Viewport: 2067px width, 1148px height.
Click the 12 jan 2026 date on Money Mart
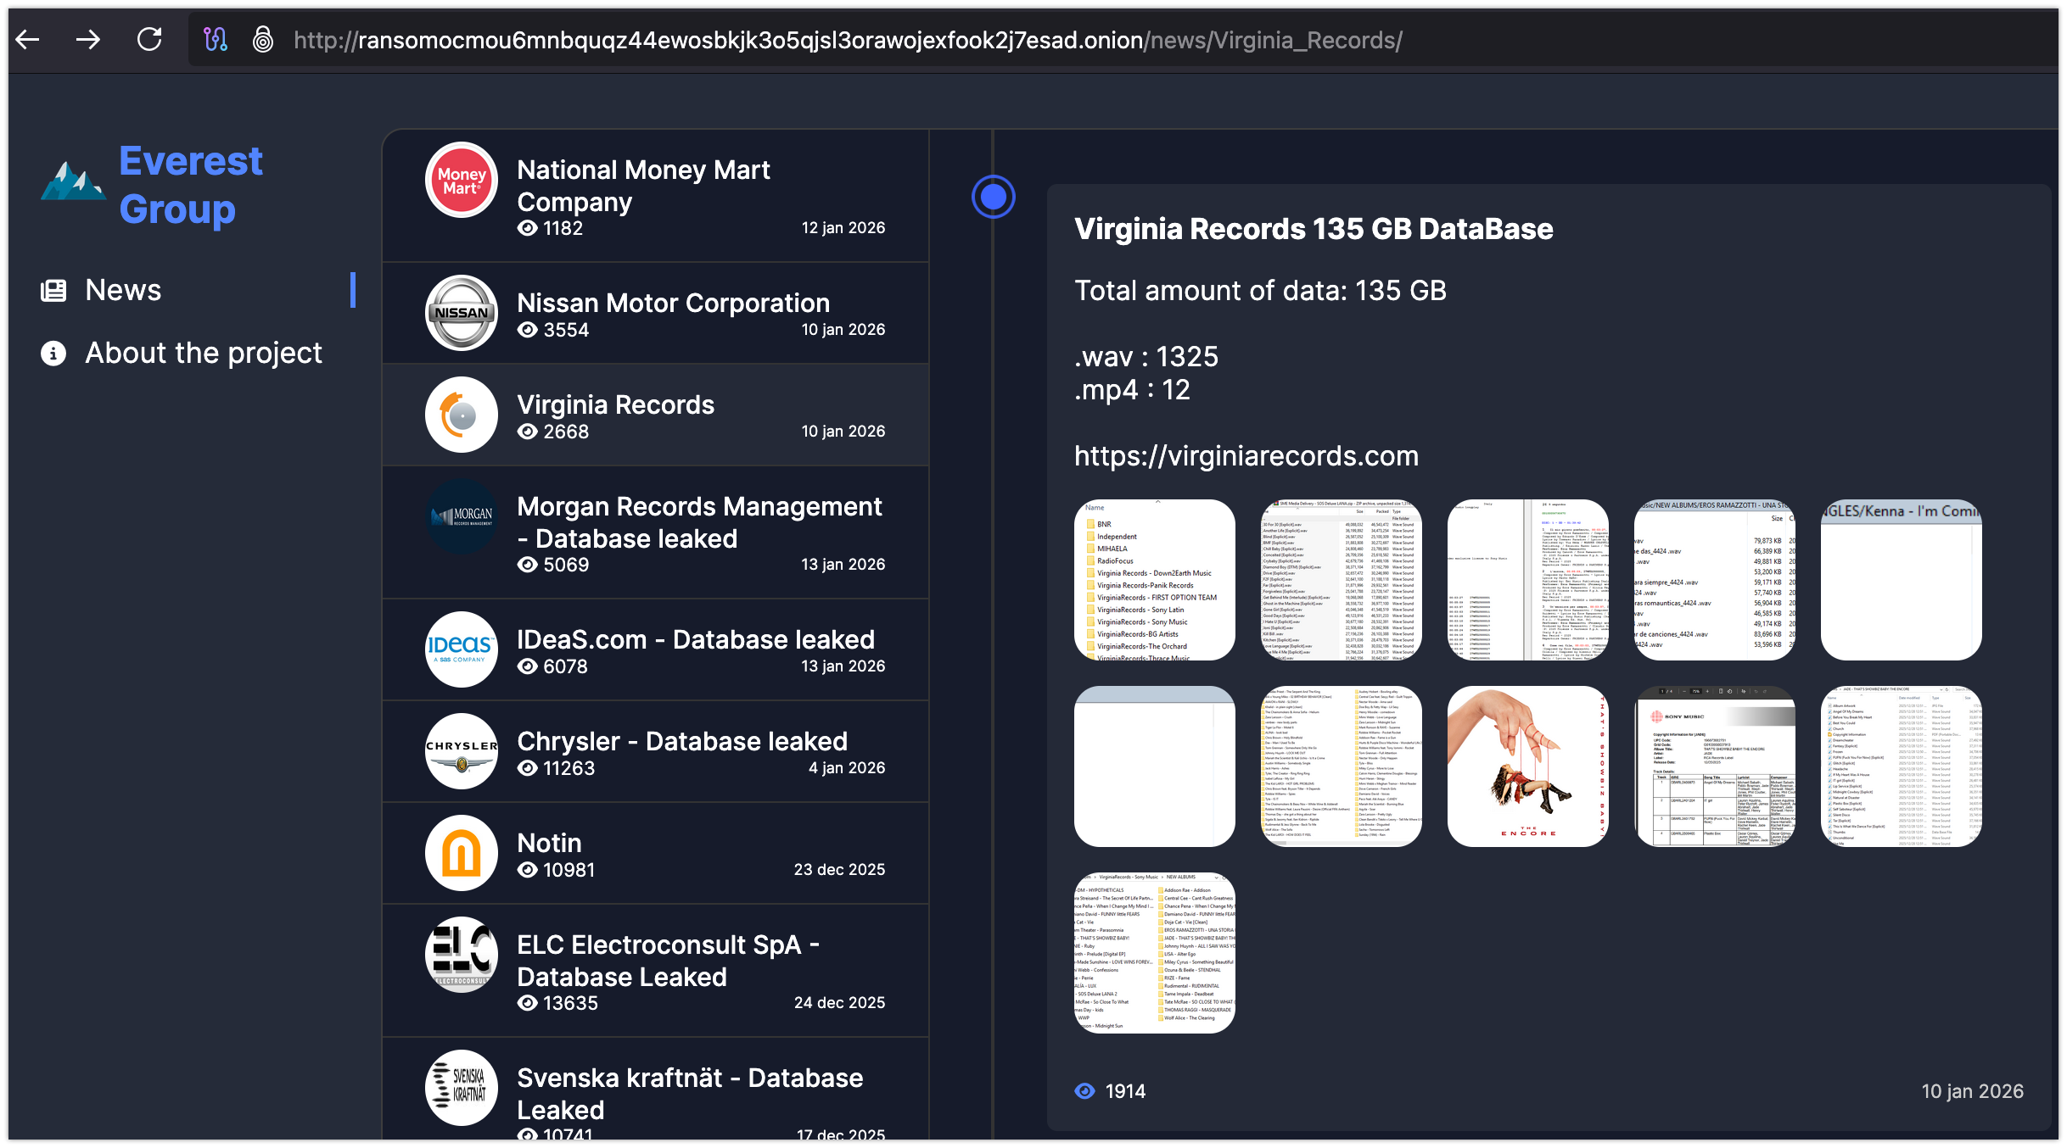tap(843, 228)
